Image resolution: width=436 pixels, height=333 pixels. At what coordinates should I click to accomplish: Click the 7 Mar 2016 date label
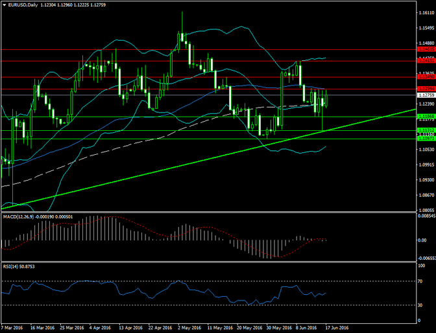coord(14,328)
